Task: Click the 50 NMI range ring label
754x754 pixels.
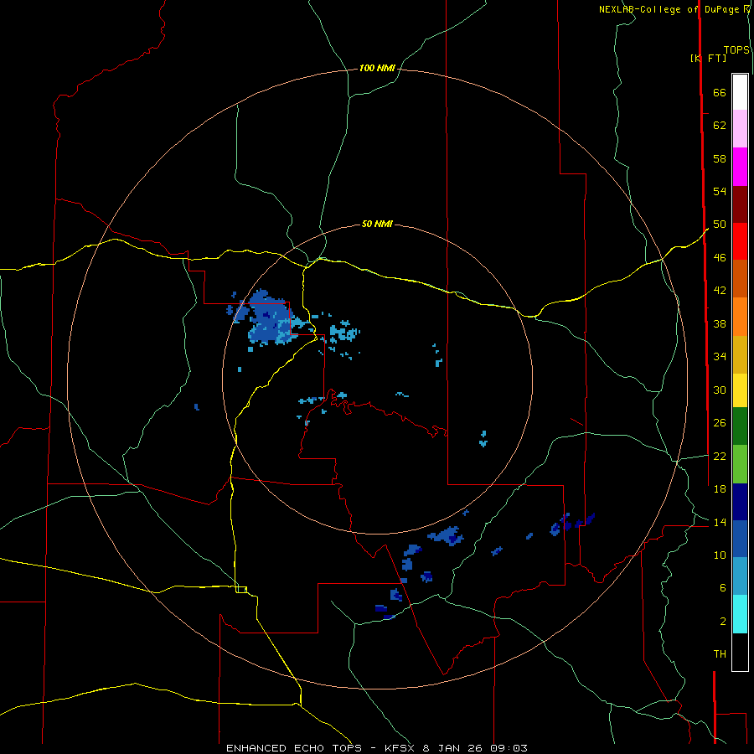Action: (377, 224)
